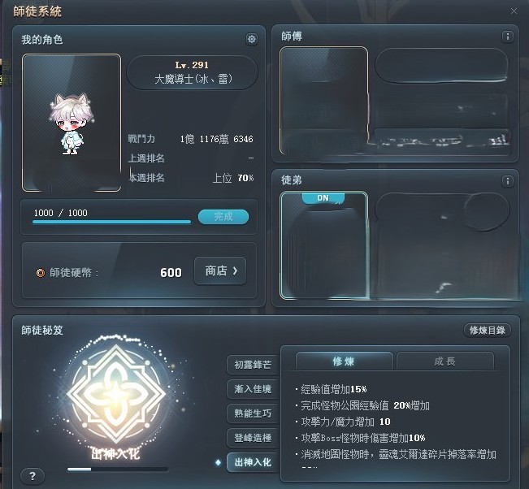Click info icon in 徒弟 panel

tap(507, 181)
